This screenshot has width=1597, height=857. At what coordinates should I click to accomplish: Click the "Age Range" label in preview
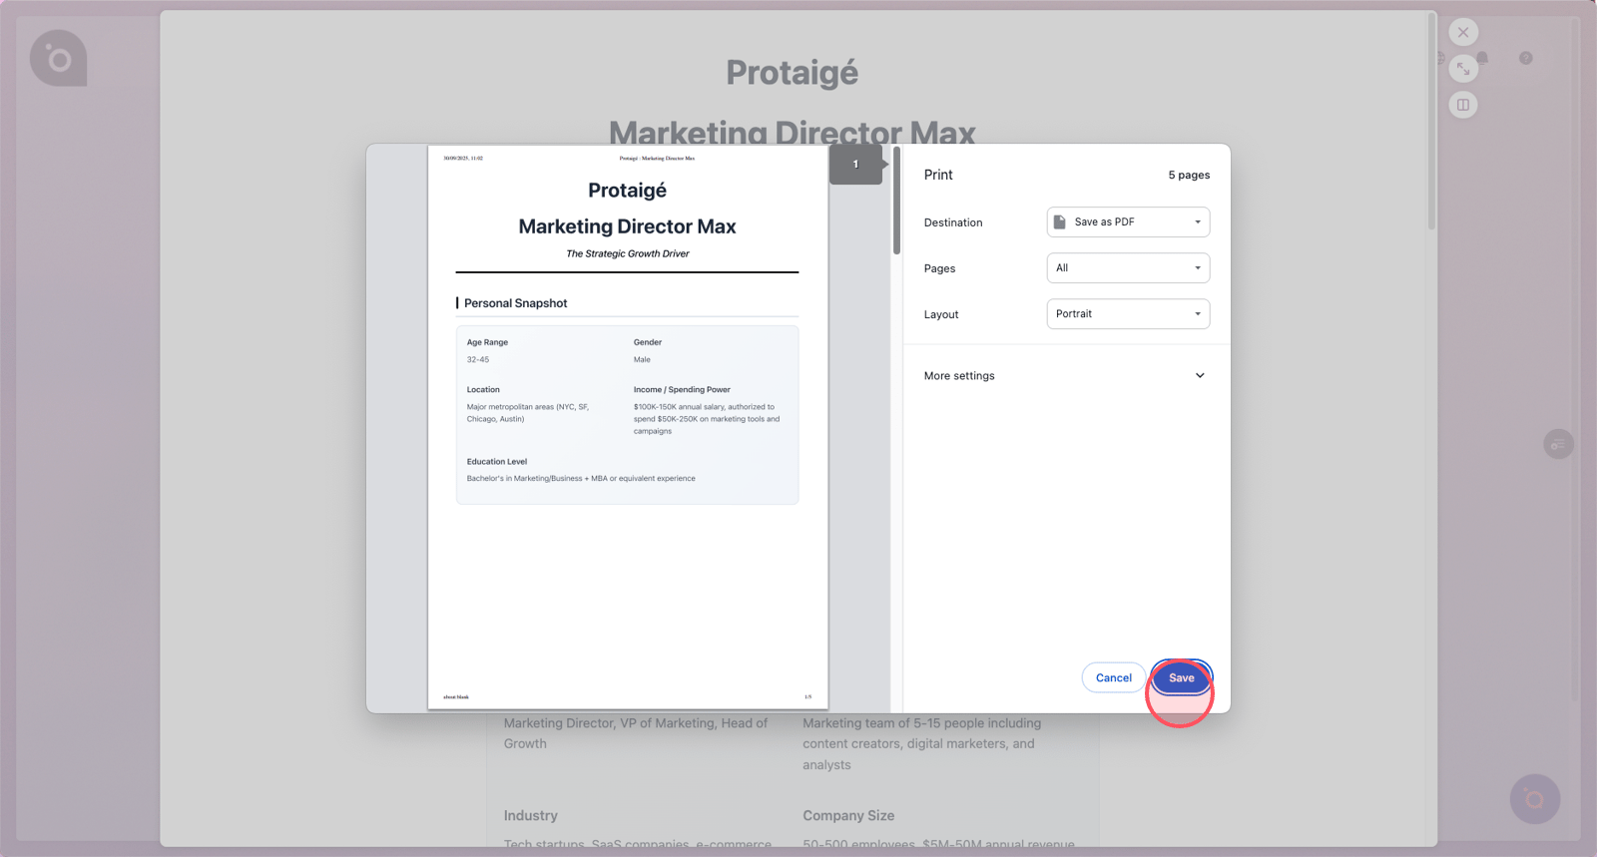487,342
